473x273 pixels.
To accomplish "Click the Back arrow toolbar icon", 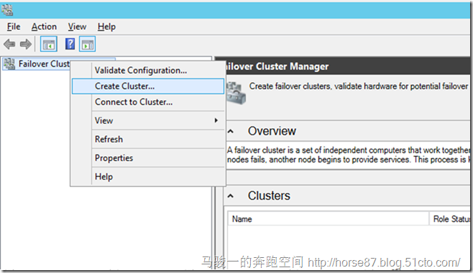I will (9, 45).
